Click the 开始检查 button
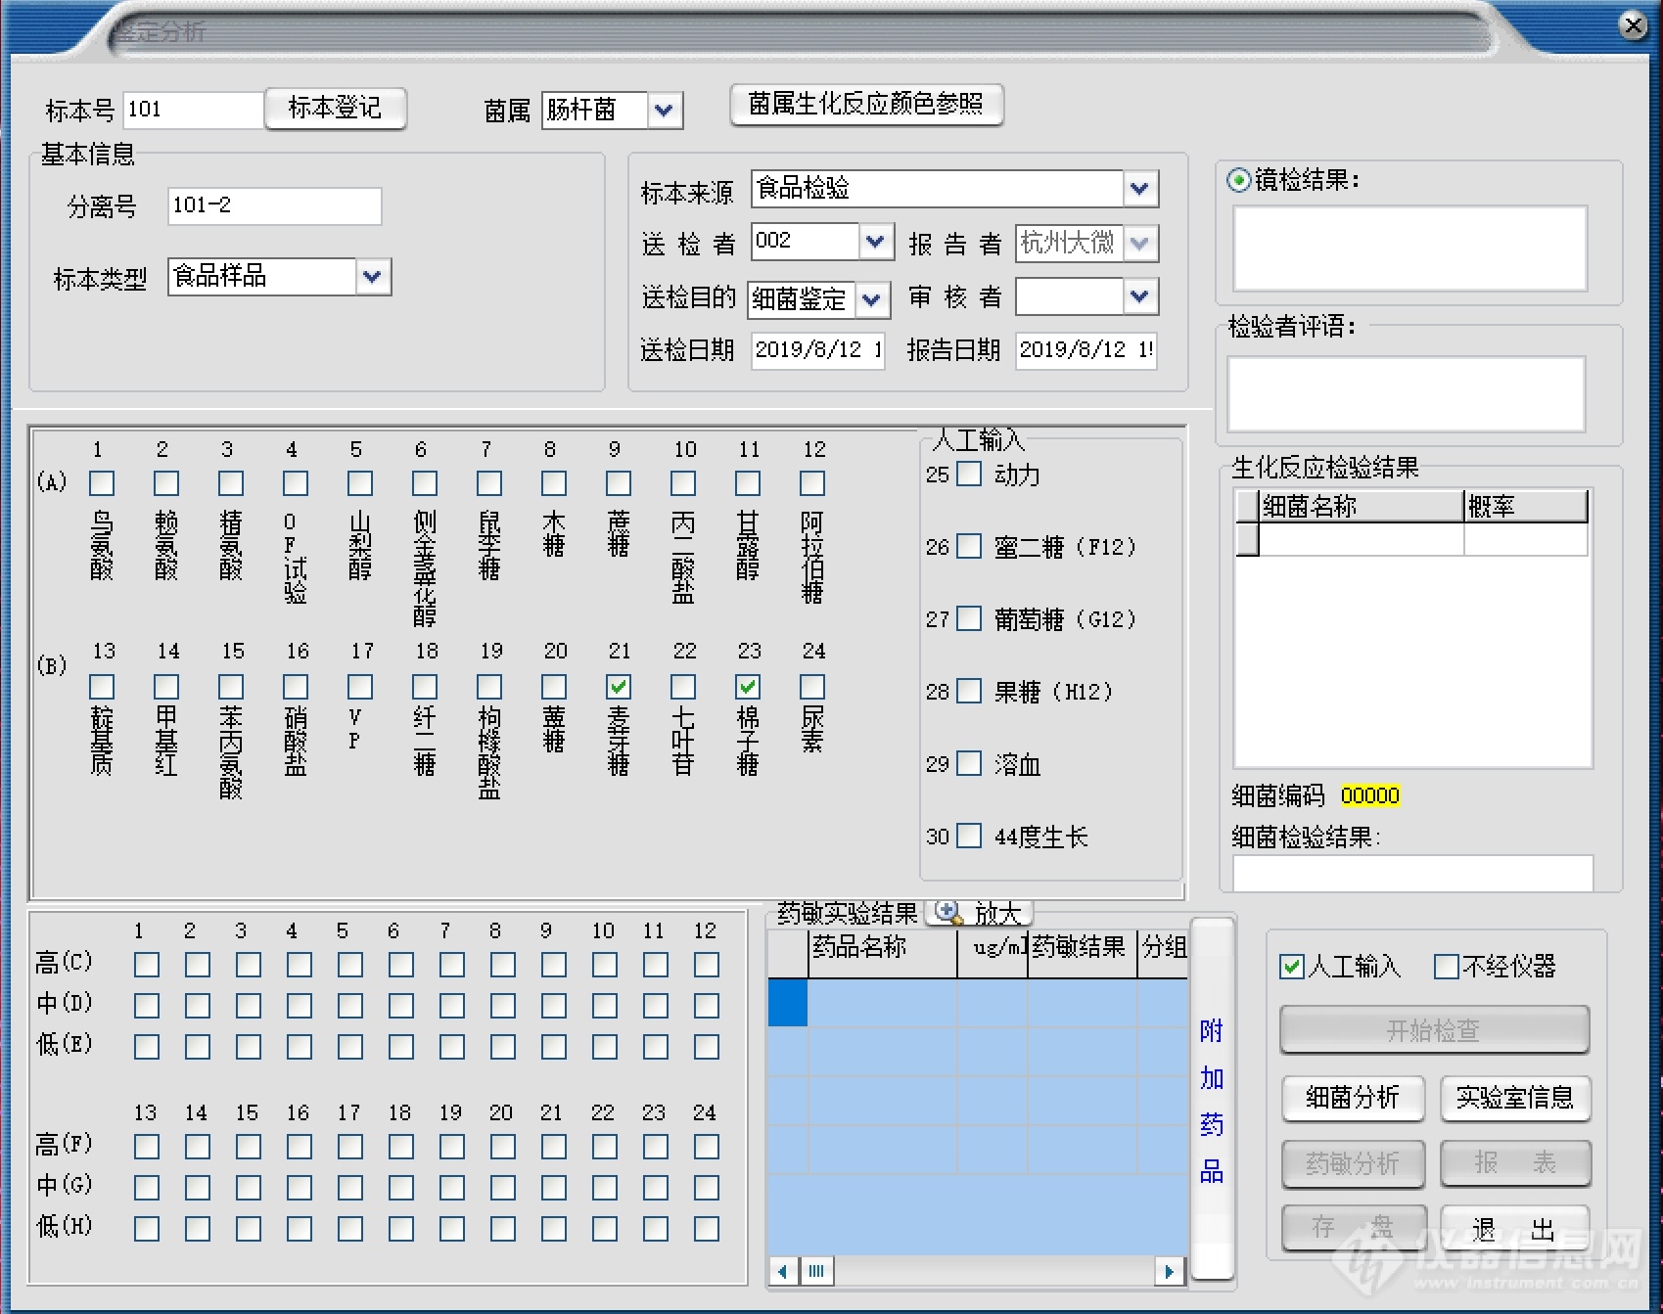1663x1314 pixels. coord(1434,1030)
